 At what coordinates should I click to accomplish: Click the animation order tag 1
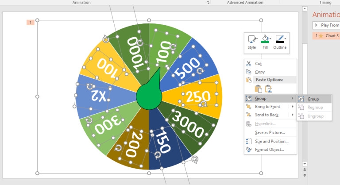coord(31,22)
